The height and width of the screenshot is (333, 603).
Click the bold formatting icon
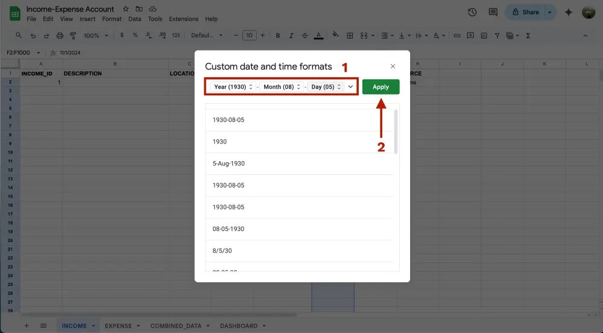tap(278, 36)
